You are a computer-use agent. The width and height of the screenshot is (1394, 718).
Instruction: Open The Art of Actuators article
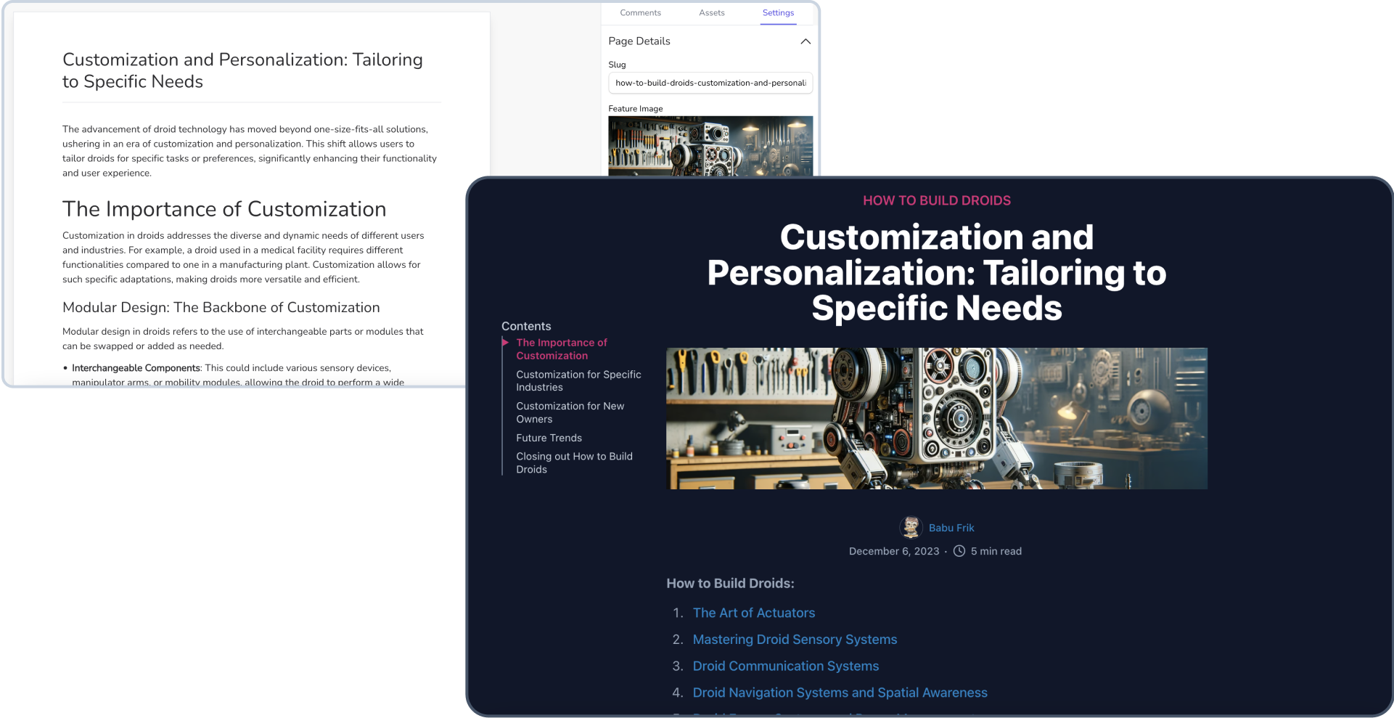tap(754, 613)
